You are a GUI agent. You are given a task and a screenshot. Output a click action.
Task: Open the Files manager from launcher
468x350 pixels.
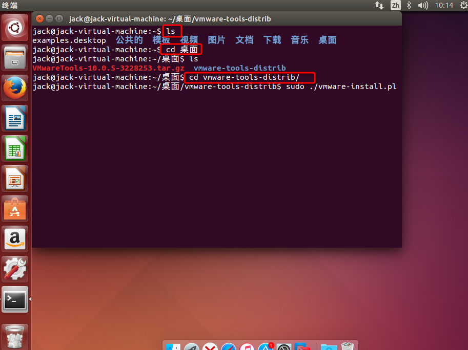pos(15,58)
